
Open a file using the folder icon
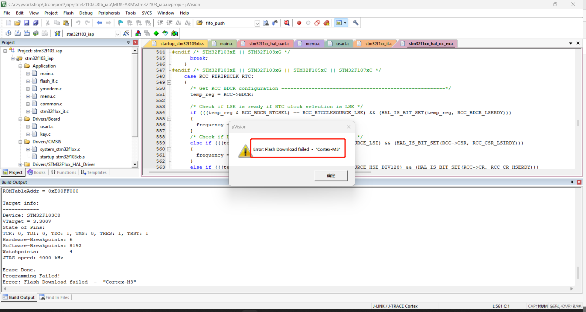17,23
